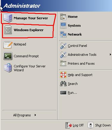112x130 pixels.
Task: Open Manage Your Server icon
Action: (x=8, y=18)
